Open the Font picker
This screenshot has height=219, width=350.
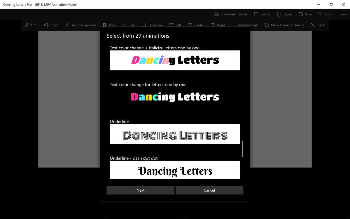[31, 25]
